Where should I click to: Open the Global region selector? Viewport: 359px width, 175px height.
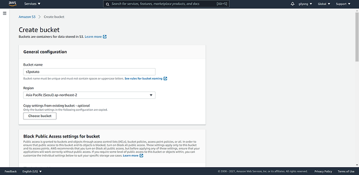(324, 4)
